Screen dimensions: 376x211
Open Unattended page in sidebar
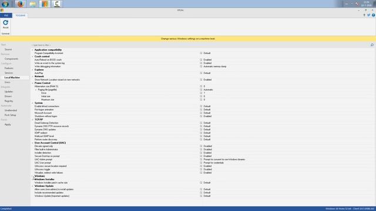tap(11, 111)
